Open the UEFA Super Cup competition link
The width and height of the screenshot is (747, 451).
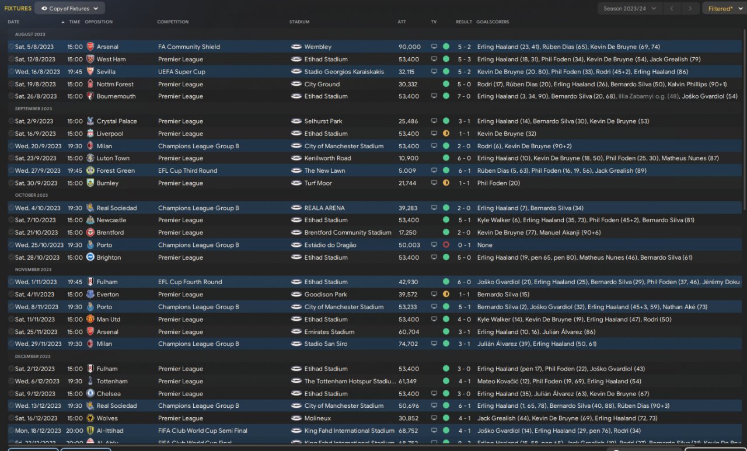pyautogui.click(x=181, y=72)
